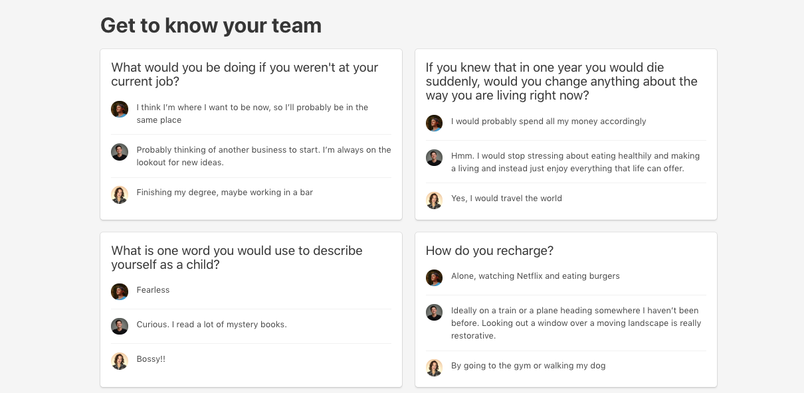
Task: Select "What is one word you would use" question title
Action: tap(237, 258)
